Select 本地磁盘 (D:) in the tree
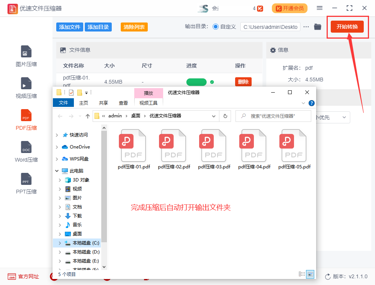This screenshot has width=375, height=285. (x=86, y=252)
